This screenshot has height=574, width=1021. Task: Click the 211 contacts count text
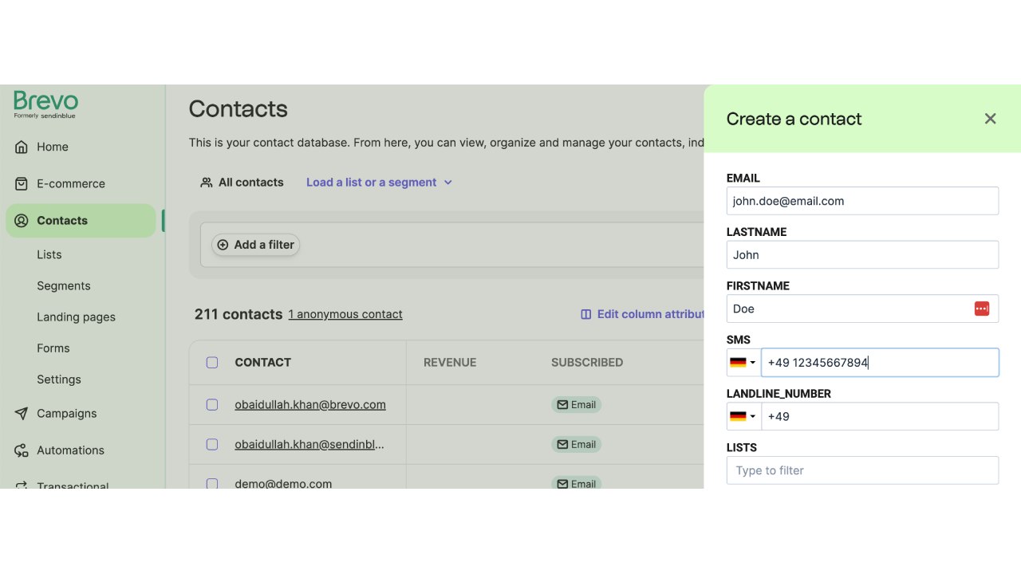238,314
